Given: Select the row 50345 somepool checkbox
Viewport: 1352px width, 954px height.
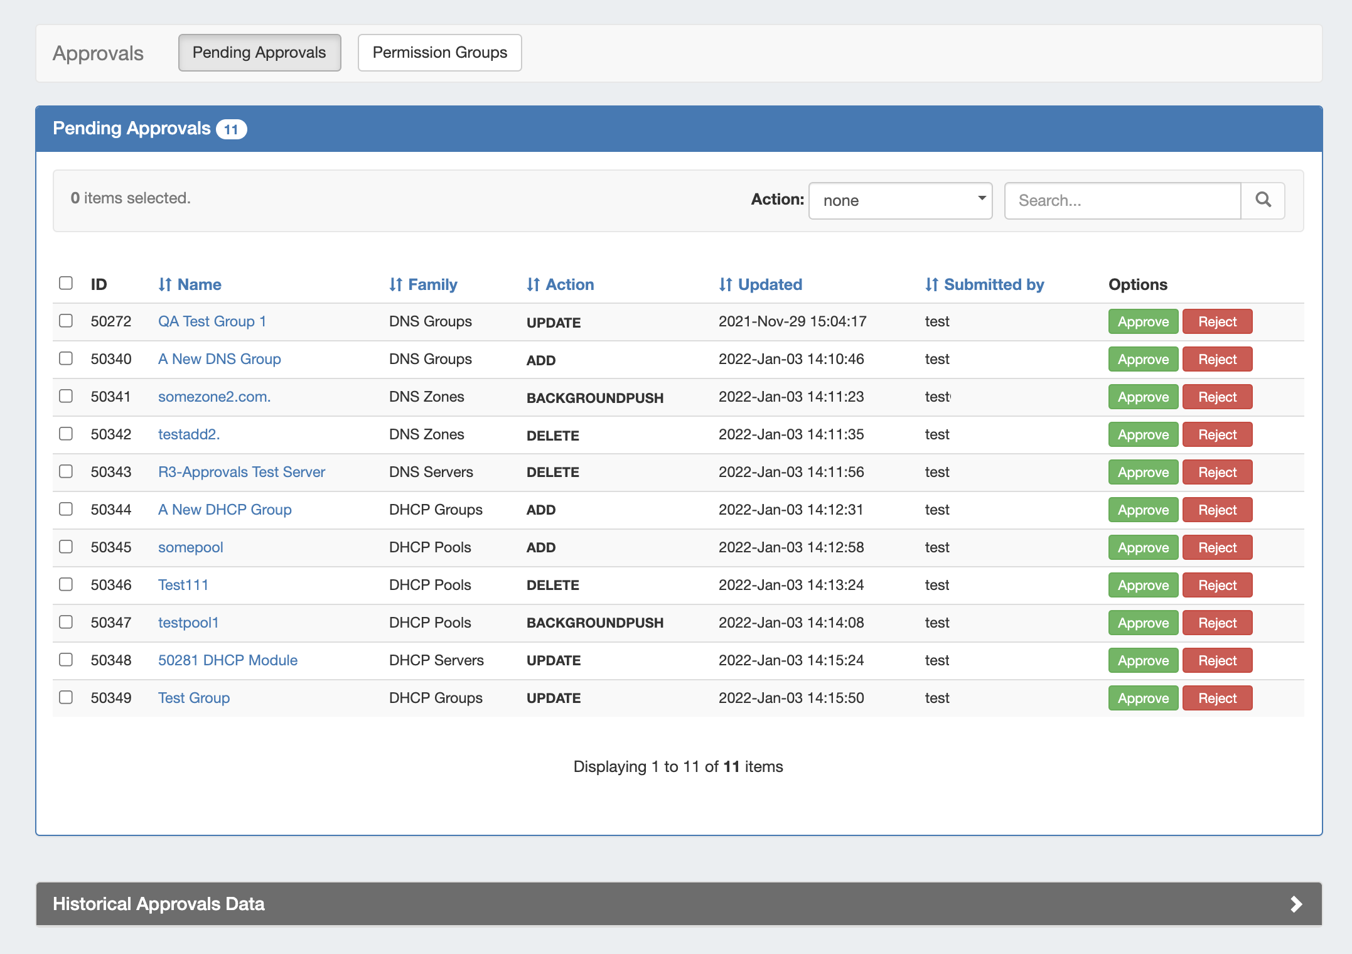Looking at the screenshot, I should pos(66,547).
